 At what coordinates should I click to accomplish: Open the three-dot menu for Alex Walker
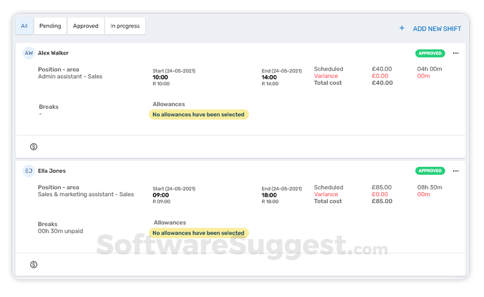[456, 53]
